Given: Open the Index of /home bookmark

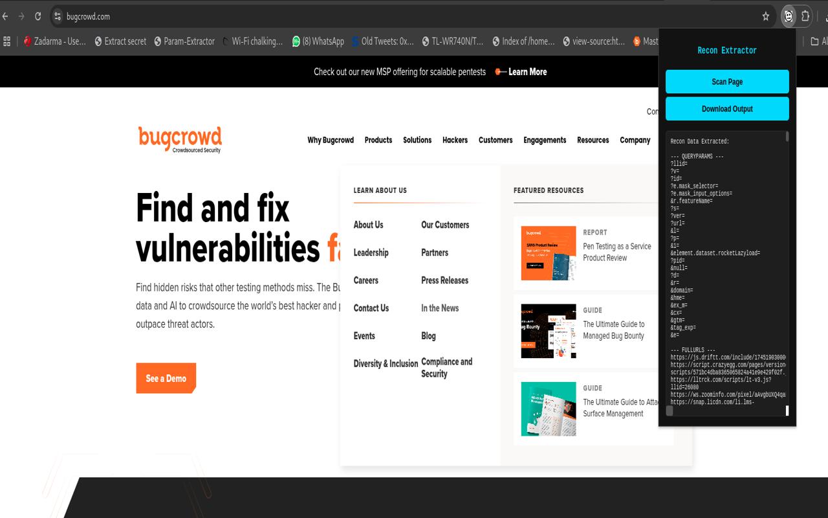Looking at the screenshot, I should click(523, 41).
